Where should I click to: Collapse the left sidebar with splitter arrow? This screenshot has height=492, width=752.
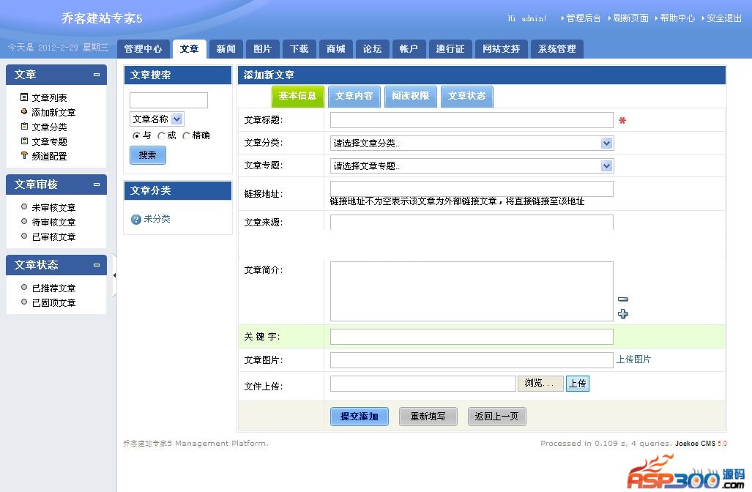114,275
